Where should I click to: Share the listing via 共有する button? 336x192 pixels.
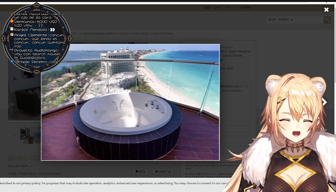[163, 172]
